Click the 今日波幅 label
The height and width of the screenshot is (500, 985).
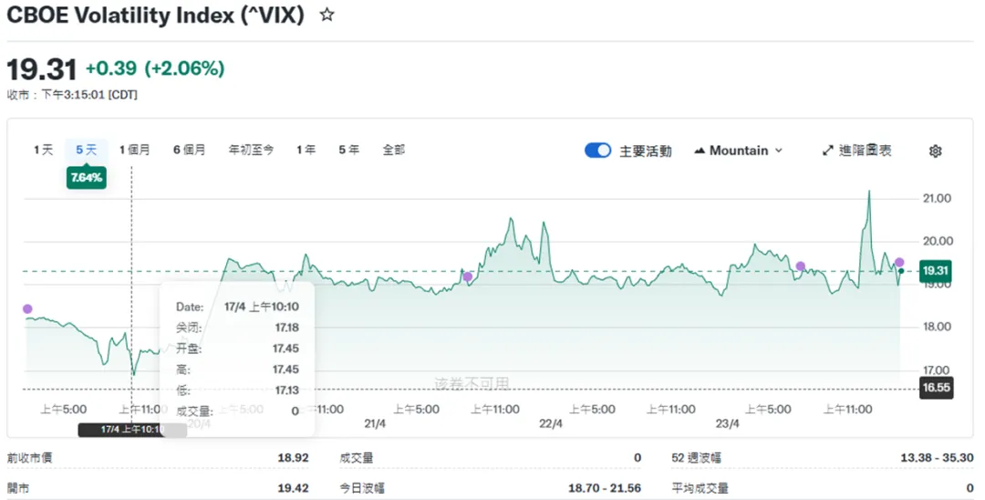pos(362,488)
